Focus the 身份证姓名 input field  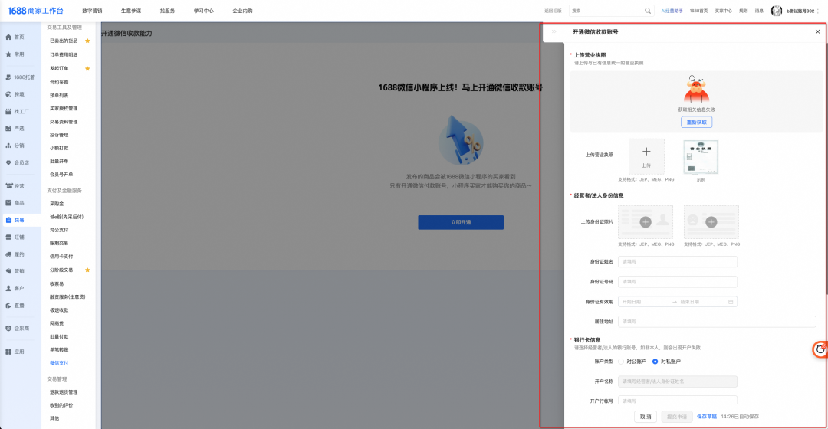click(678, 262)
